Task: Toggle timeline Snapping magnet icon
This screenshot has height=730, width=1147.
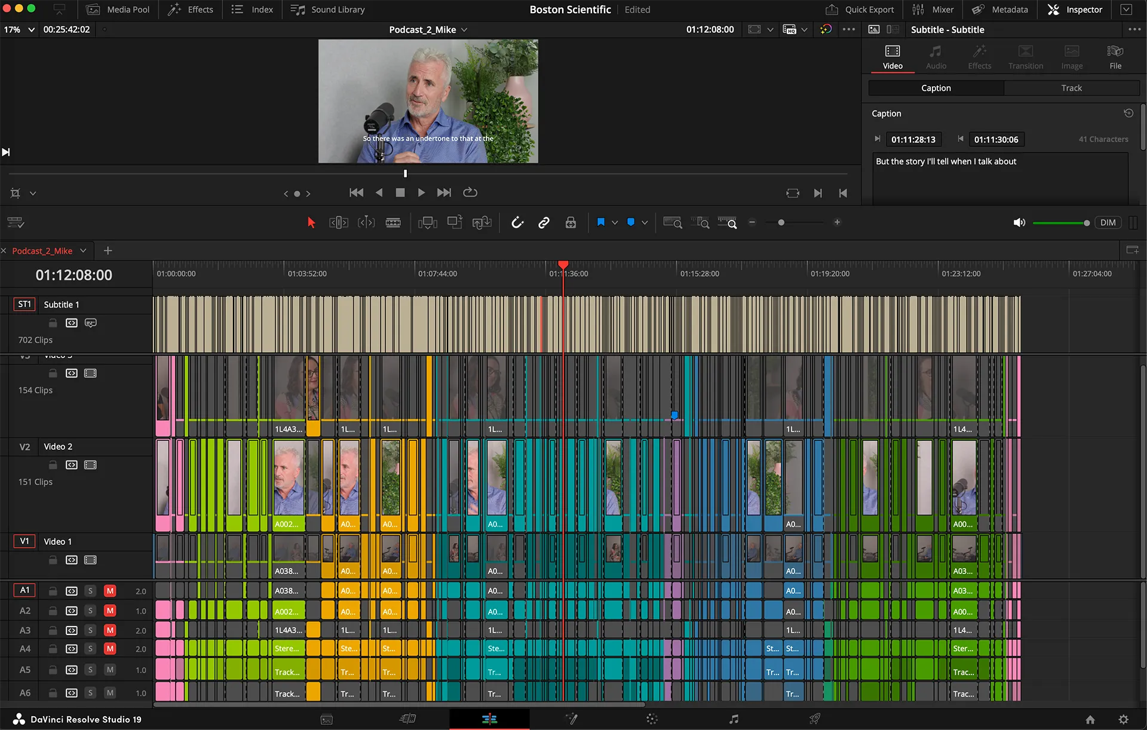Action: tap(517, 223)
